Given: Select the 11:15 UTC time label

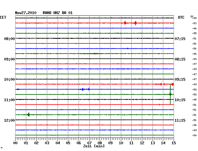Looking at the screenshot, I should tap(180, 120).
